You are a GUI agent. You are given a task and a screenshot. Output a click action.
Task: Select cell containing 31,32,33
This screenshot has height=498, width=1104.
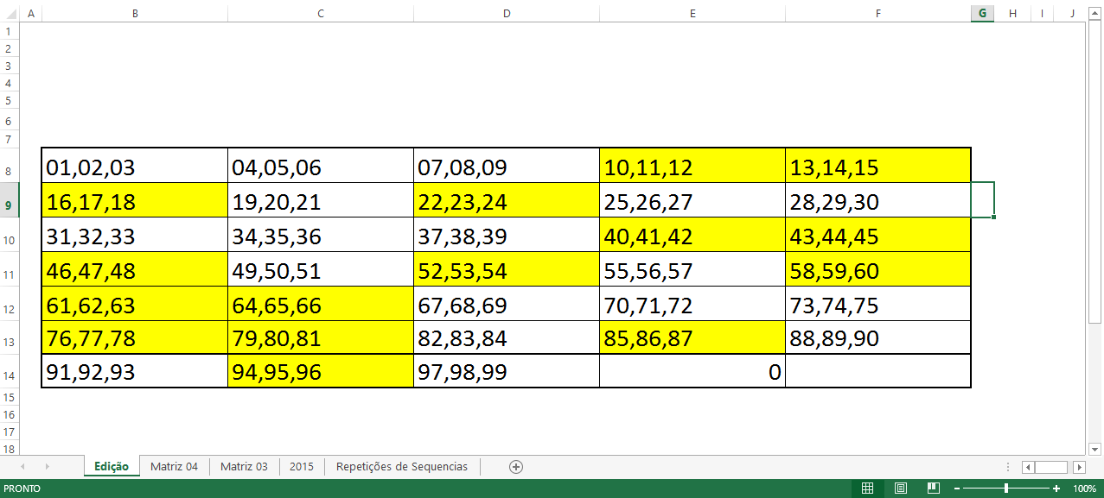[135, 235]
